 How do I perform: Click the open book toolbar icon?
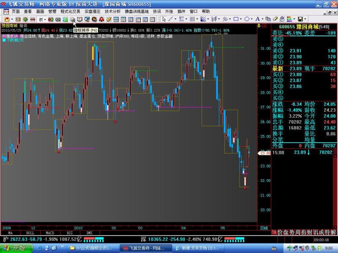80,19
